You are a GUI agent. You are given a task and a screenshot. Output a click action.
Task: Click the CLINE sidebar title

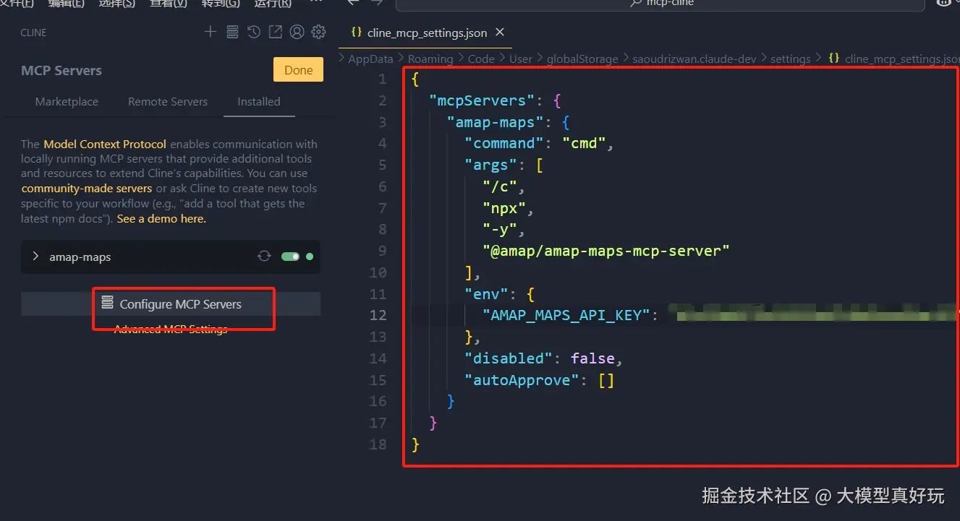click(34, 33)
